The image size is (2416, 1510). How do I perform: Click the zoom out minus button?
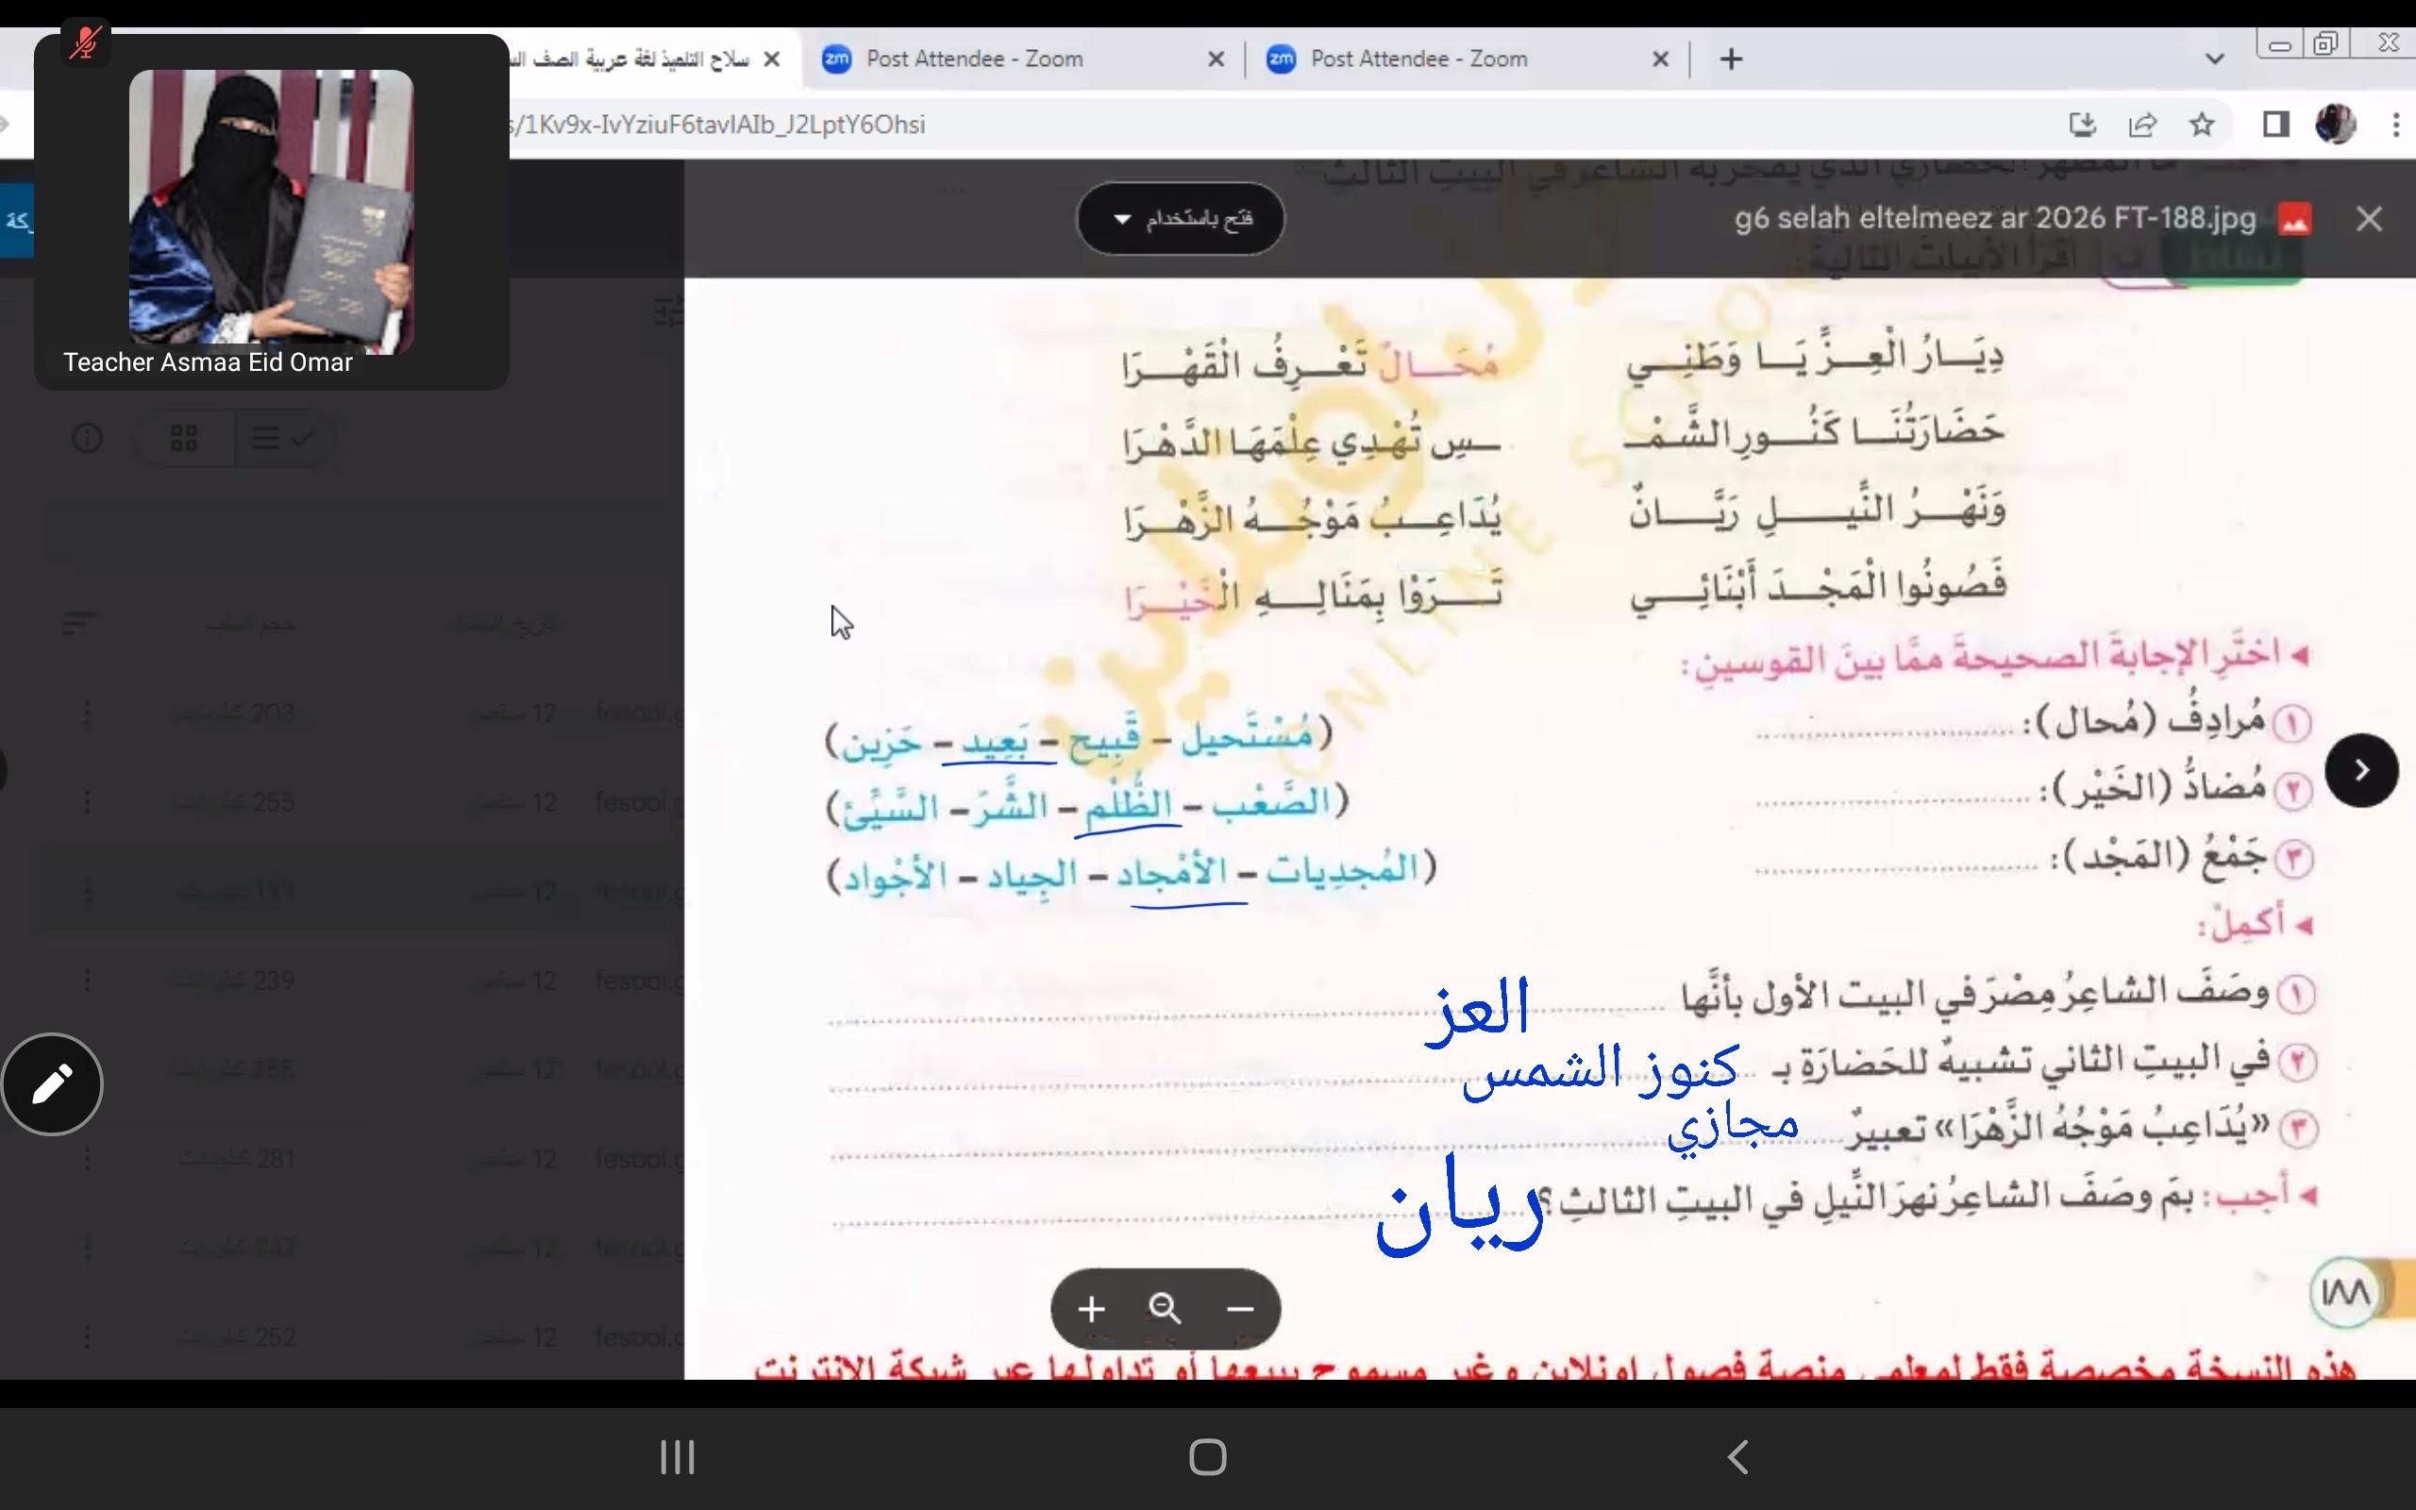click(x=1240, y=1309)
